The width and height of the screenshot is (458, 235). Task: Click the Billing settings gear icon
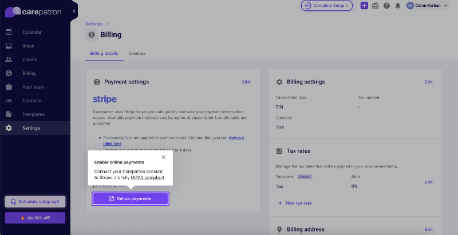click(x=279, y=82)
